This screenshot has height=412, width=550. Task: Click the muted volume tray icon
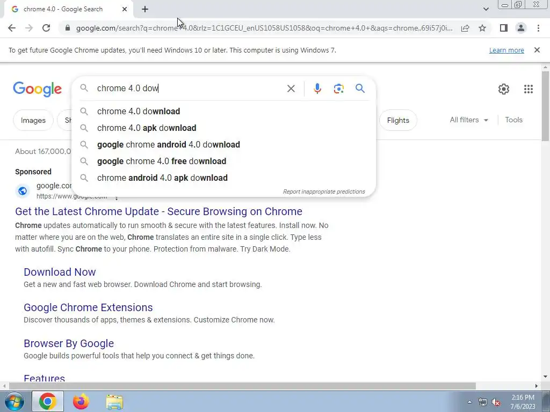click(x=496, y=402)
